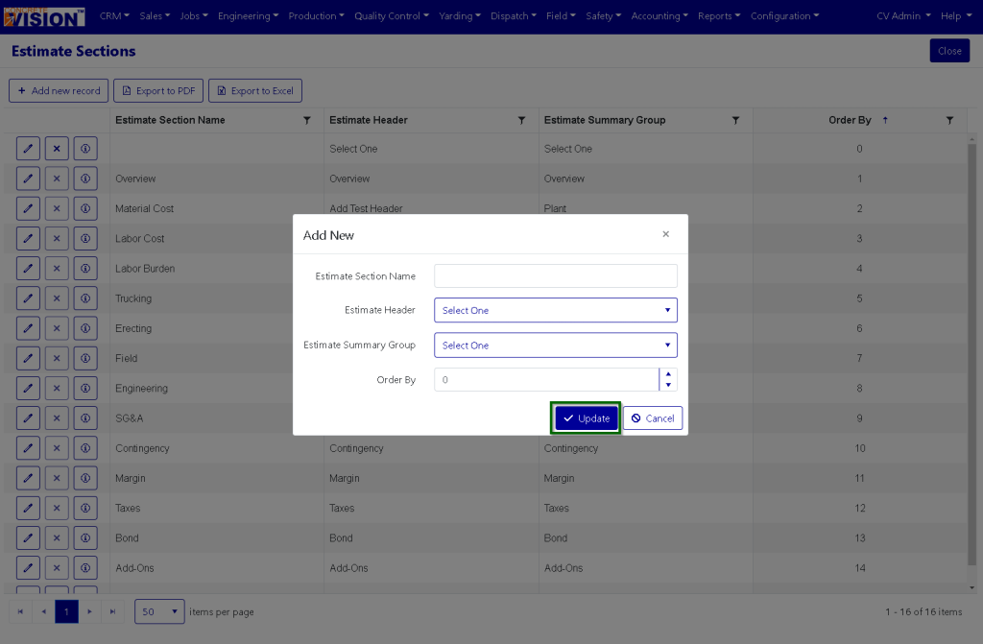983x644 pixels.
Task: Edit the Add-Ons row
Action: click(28, 568)
